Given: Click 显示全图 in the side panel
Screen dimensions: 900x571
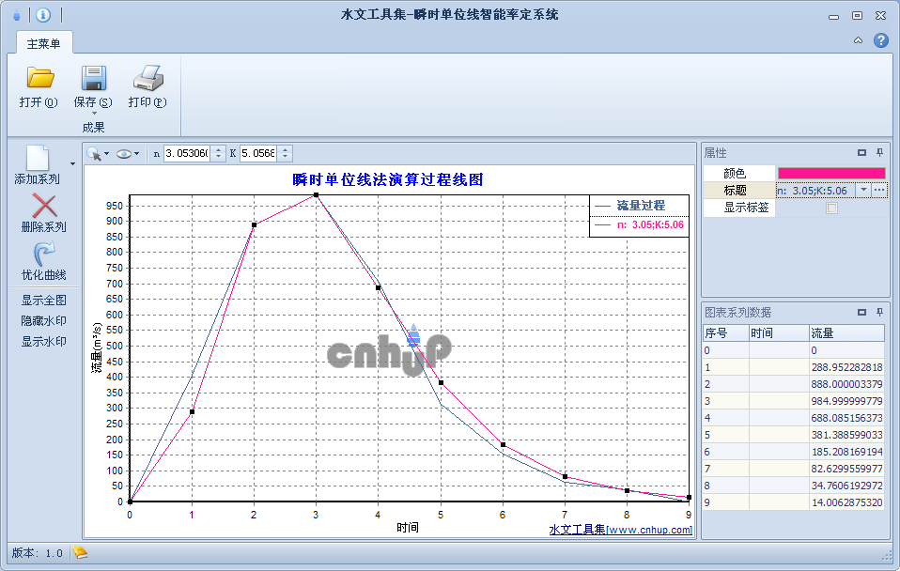Looking at the screenshot, I should coord(43,301).
